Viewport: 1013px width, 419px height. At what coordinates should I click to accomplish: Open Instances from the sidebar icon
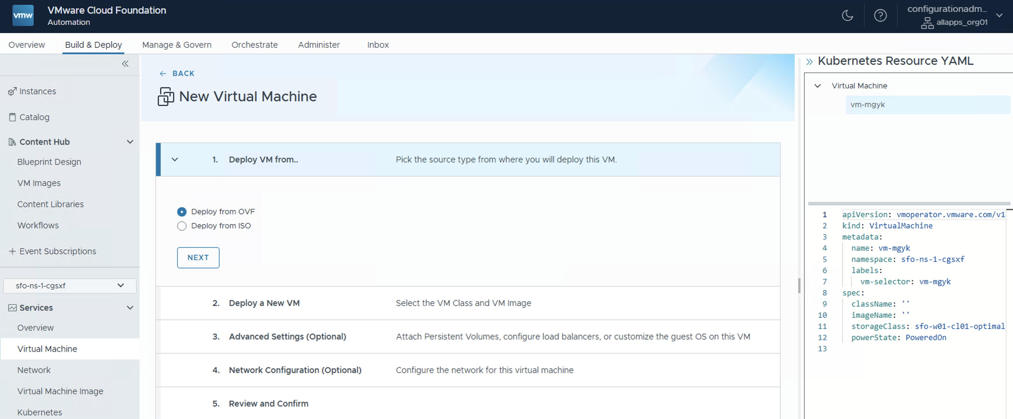coord(12,91)
